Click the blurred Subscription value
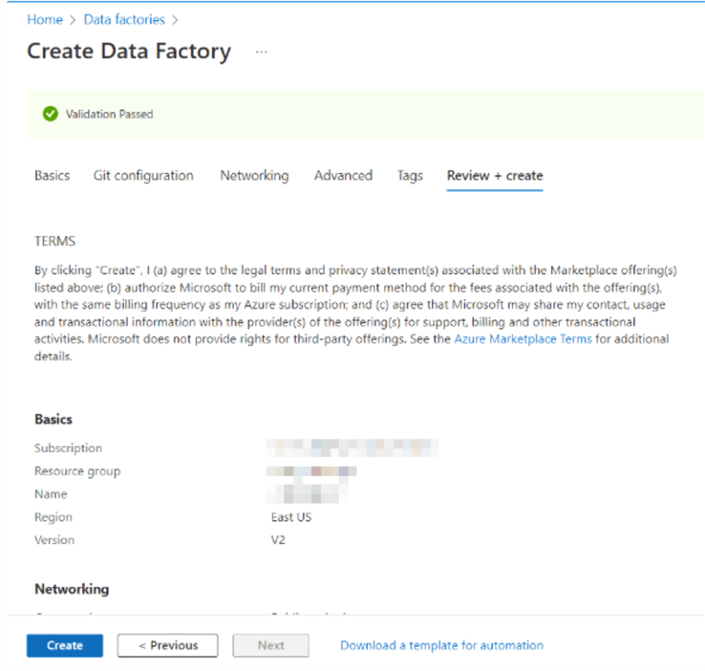 tap(352, 448)
